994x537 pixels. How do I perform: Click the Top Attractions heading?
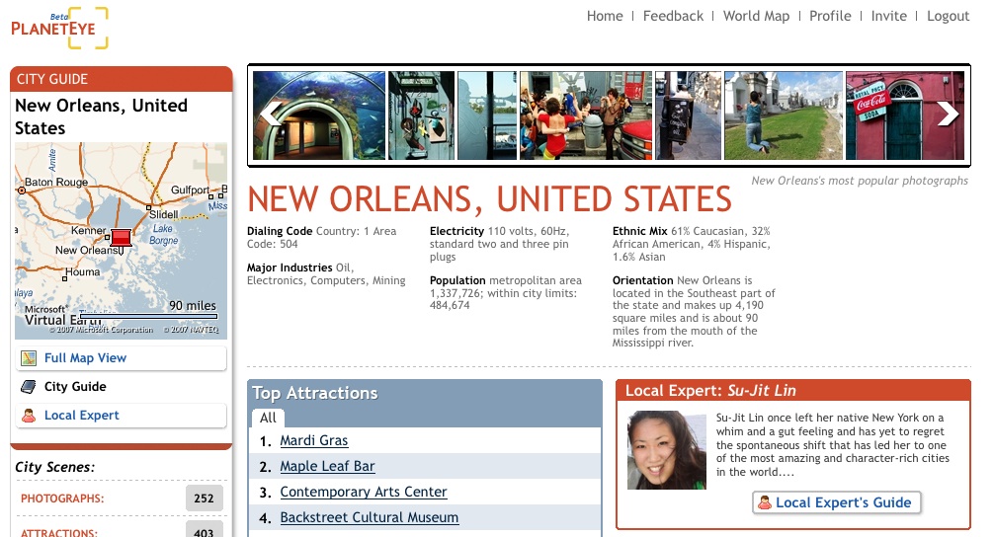tap(315, 393)
